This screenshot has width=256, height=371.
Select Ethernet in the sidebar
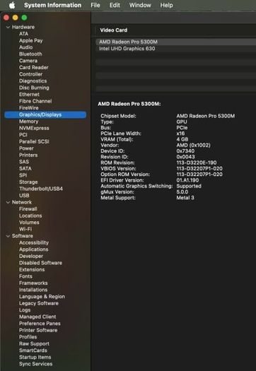click(29, 95)
